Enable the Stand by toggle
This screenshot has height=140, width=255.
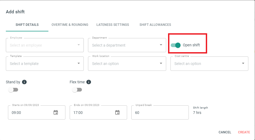13,90
